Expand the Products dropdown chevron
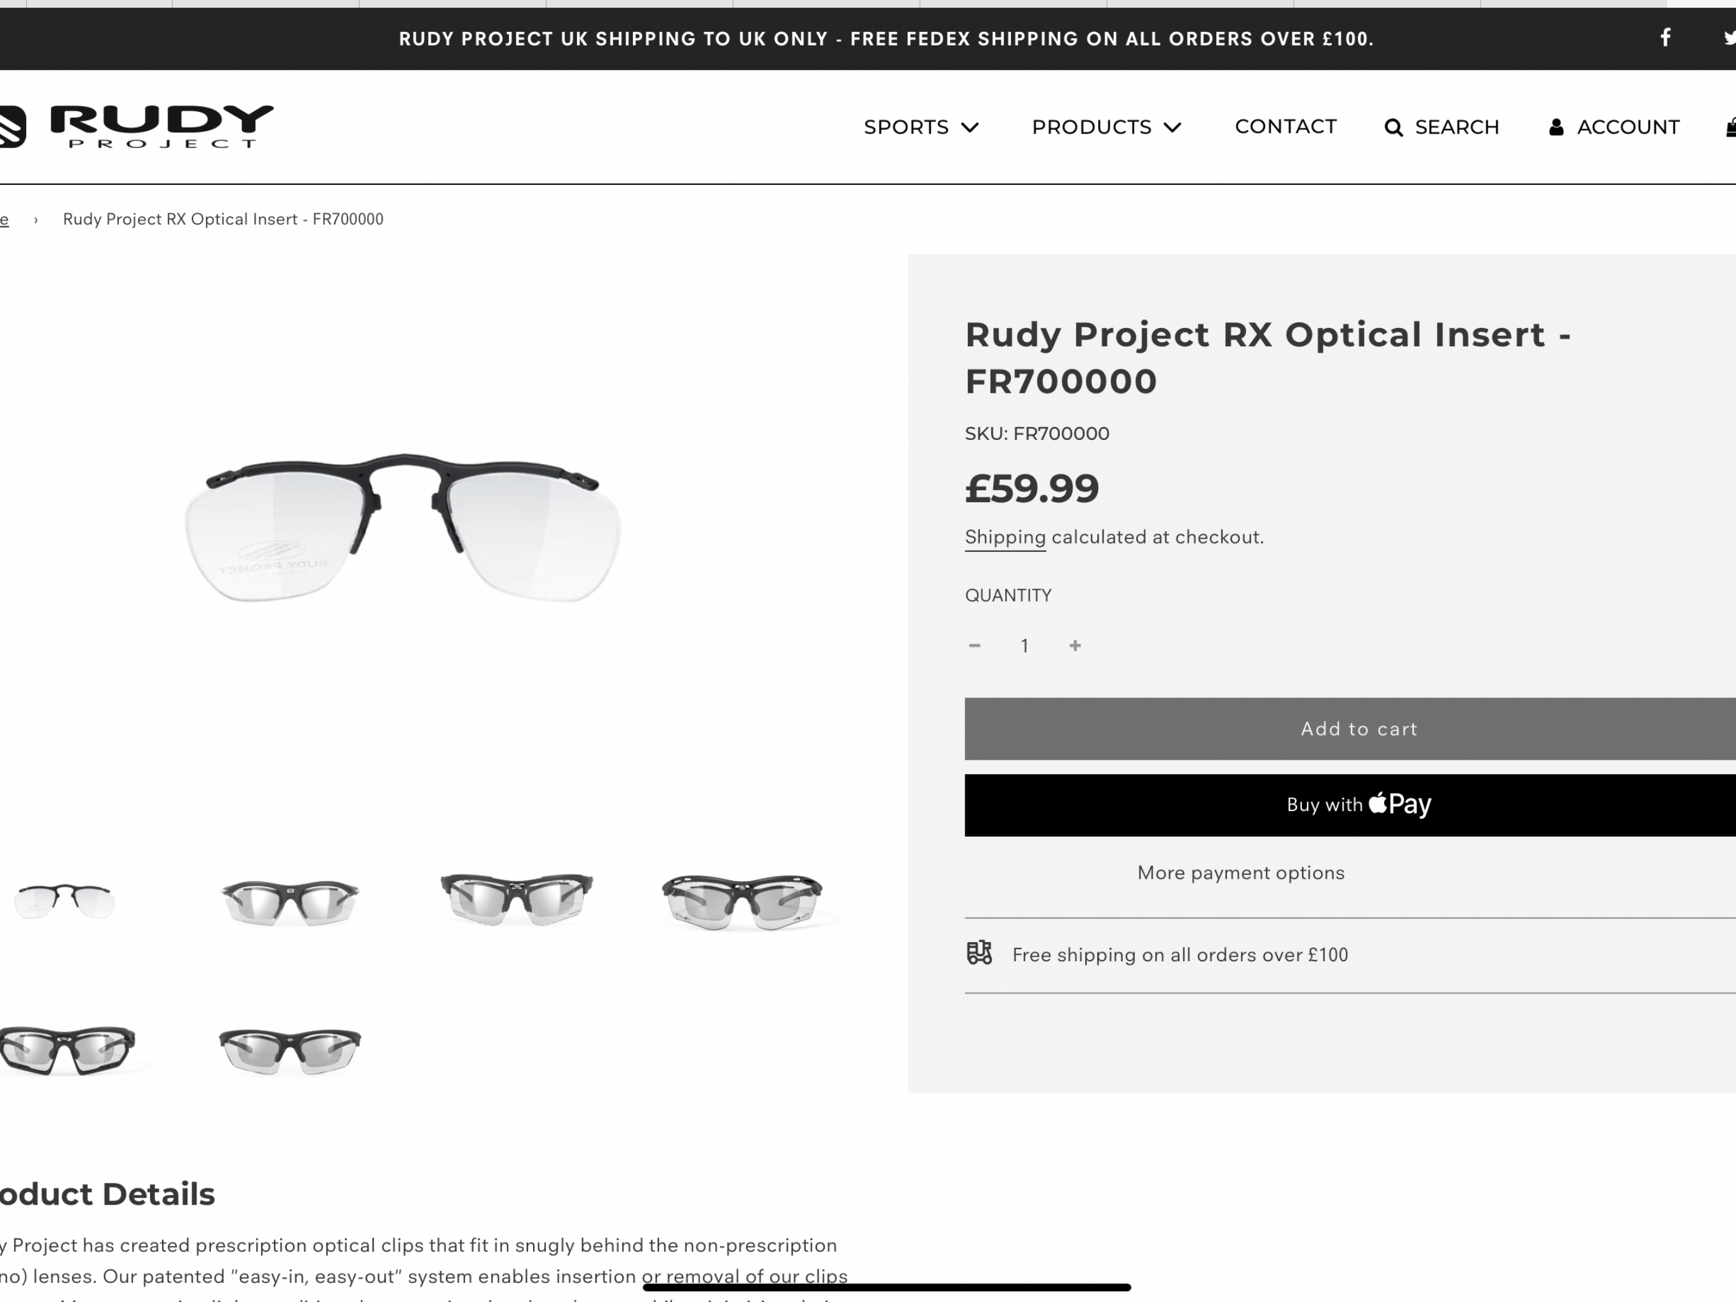Viewport: 1736px width, 1302px height. (1172, 127)
